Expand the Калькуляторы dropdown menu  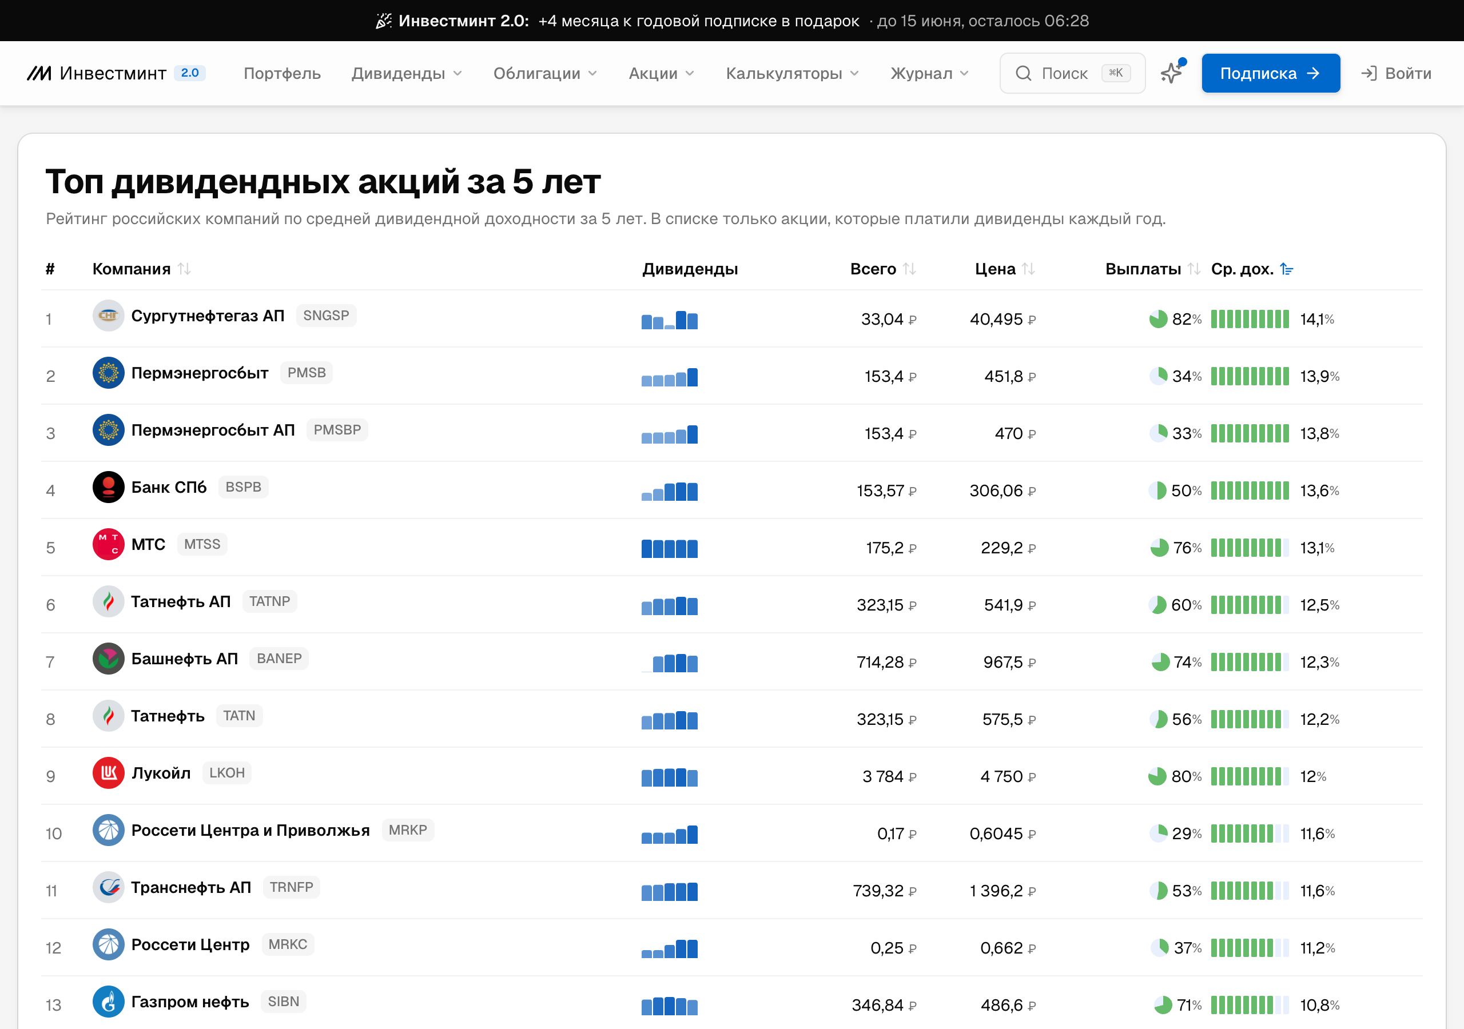click(793, 73)
